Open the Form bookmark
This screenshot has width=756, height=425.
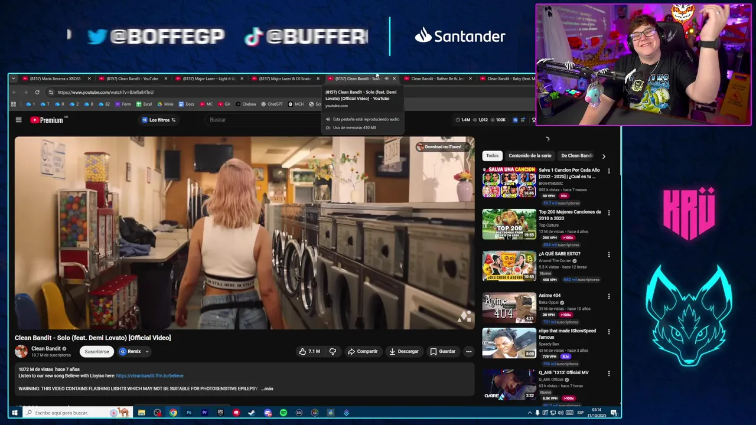tap(123, 104)
